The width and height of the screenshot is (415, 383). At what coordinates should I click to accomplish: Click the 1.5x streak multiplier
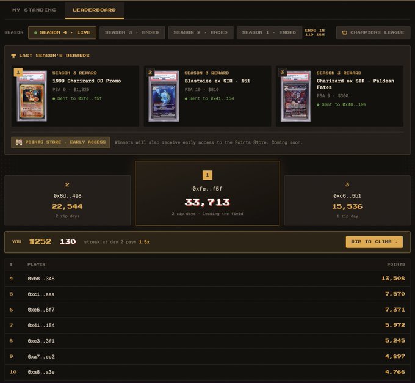pos(144,242)
